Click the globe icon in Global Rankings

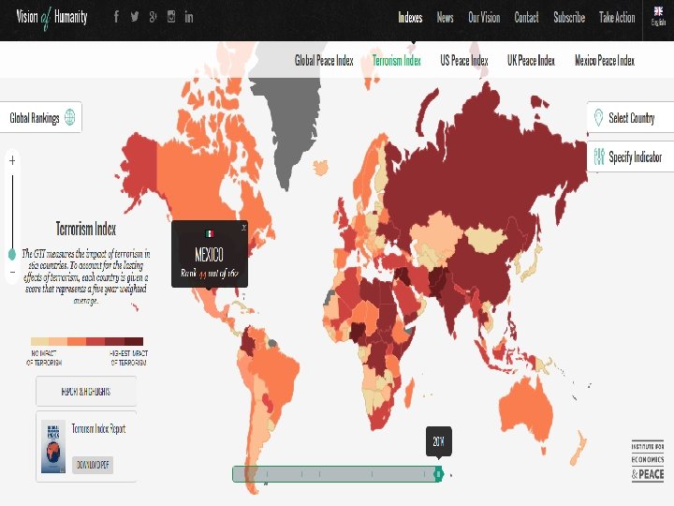click(x=69, y=116)
